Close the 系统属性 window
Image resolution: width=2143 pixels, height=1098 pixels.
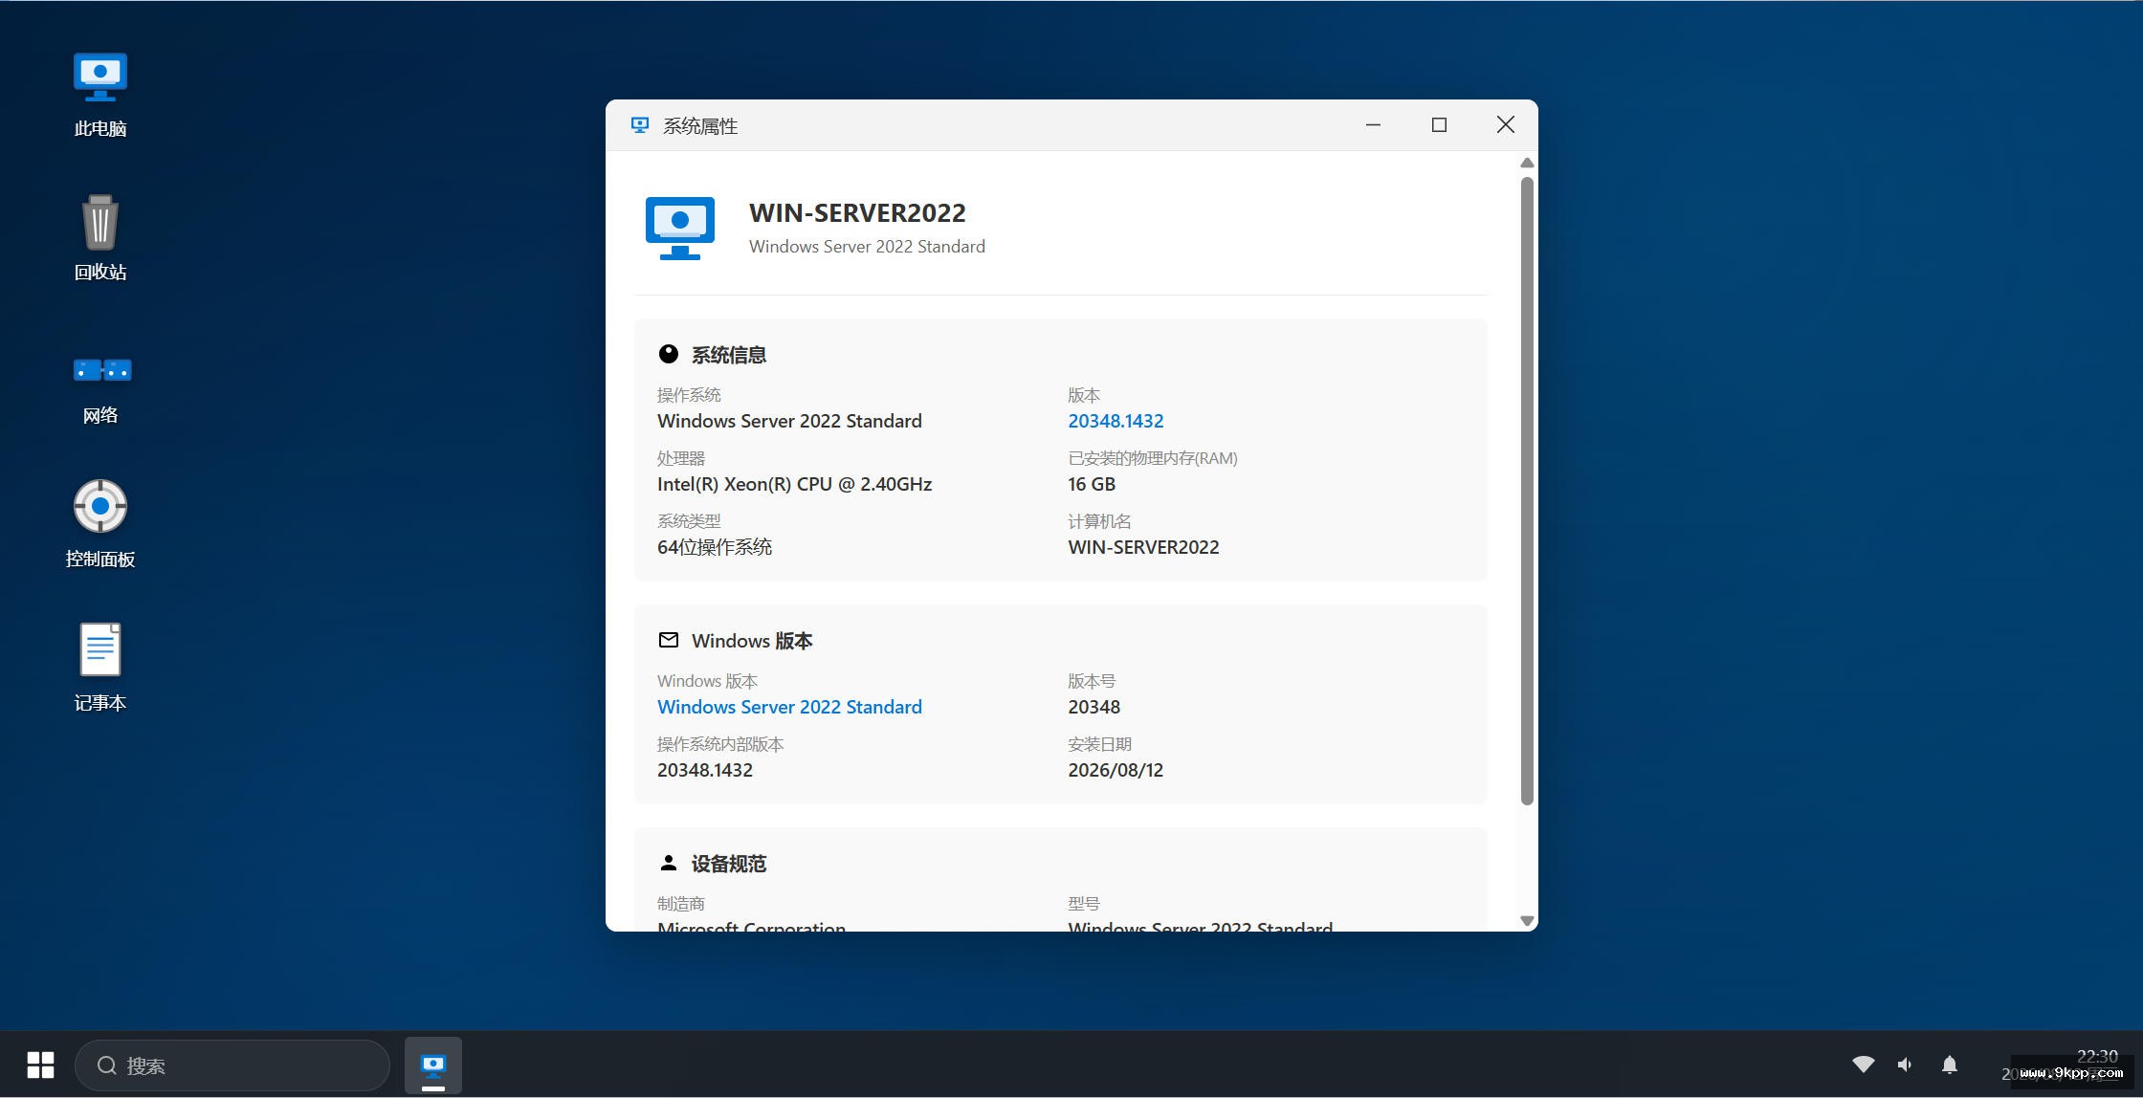tap(1505, 125)
